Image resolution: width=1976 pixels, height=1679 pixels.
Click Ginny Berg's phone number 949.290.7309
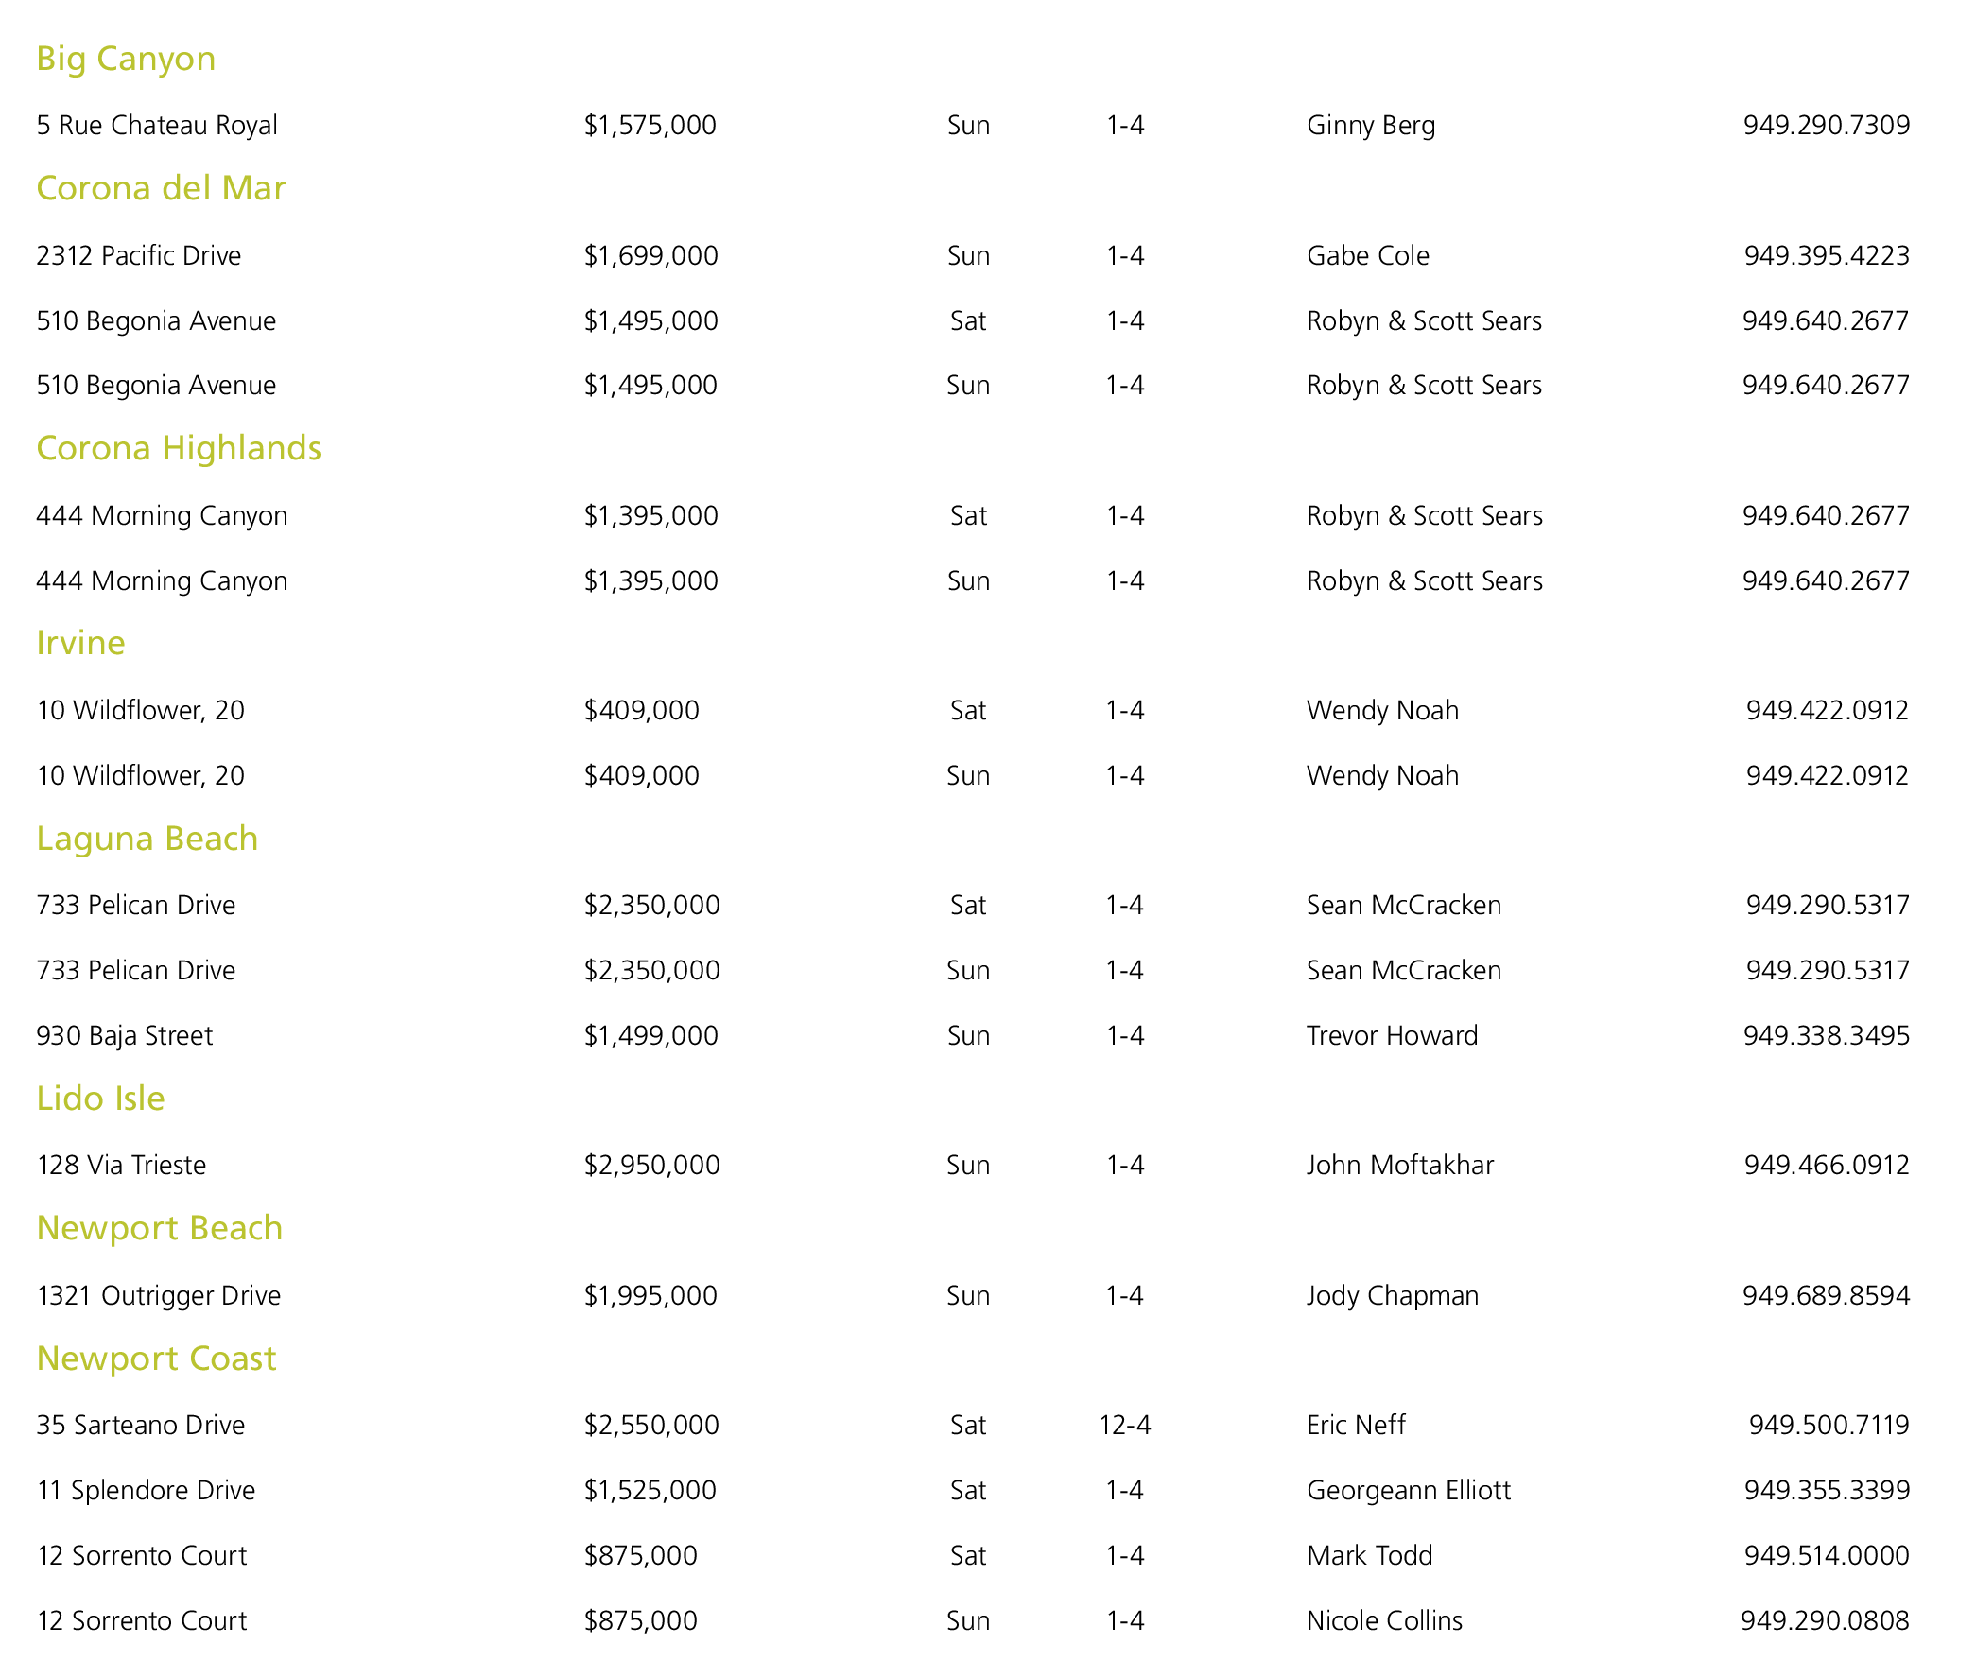tap(1825, 126)
